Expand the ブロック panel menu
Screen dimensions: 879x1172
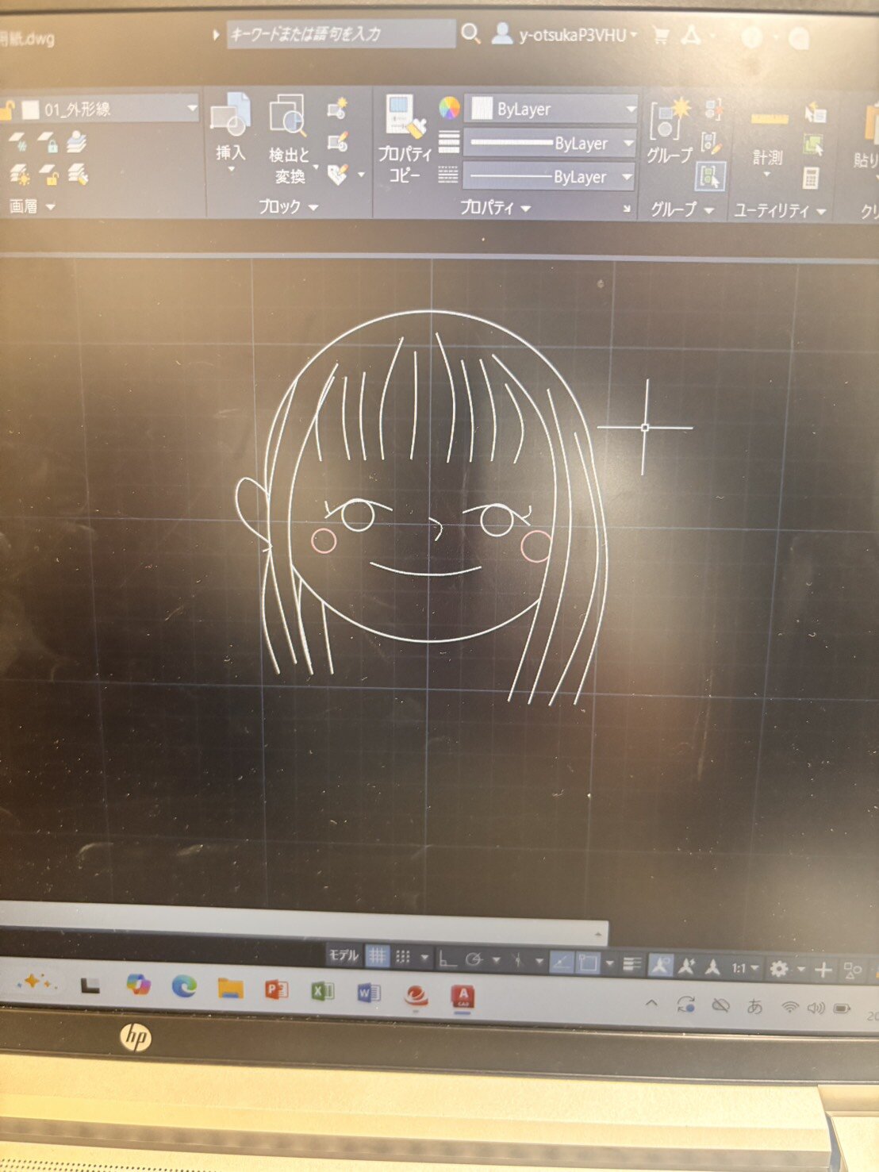287,207
